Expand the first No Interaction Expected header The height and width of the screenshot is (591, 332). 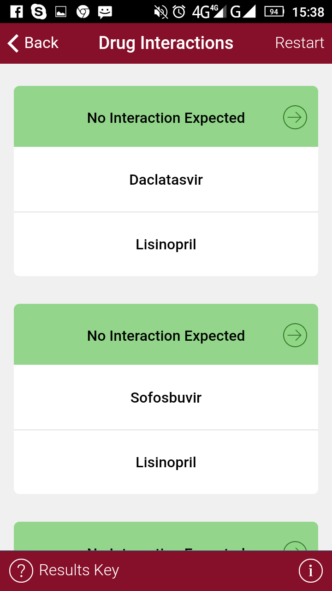166,118
